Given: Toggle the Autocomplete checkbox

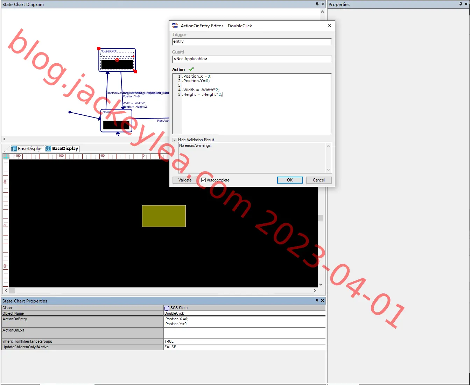Looking at the screenshot, I should click(203, 180).
